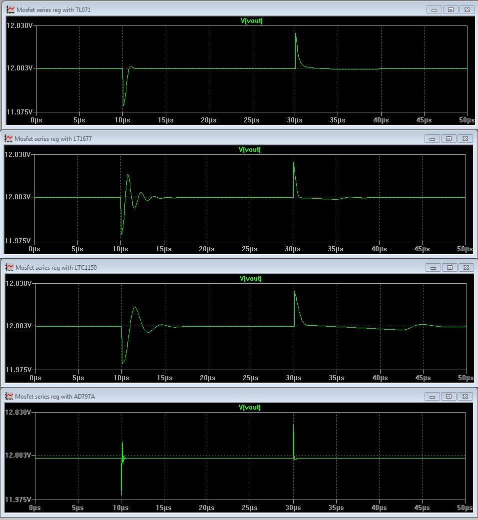The height and width of the screenshot is (520, 478).
Task: Maximize the TL071 plot window
Action: pos(451,10)
